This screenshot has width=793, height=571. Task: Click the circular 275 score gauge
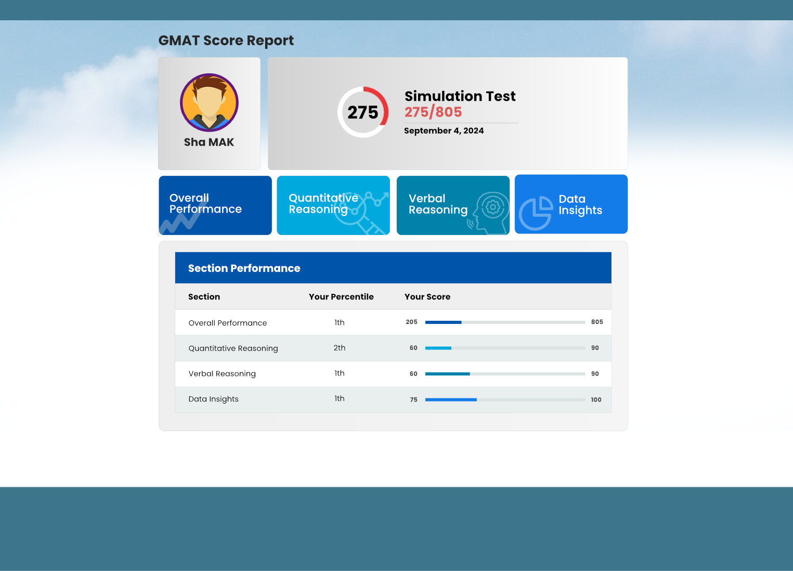pyautogui.click(x=363, y=112)
